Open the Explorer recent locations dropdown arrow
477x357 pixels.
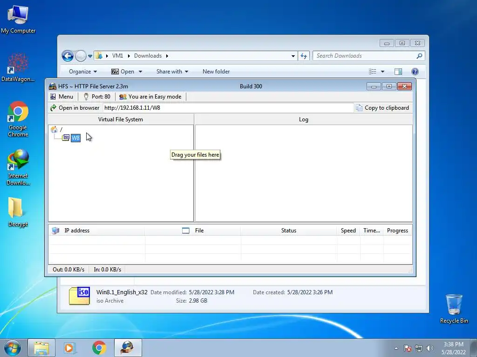point(90,56)
